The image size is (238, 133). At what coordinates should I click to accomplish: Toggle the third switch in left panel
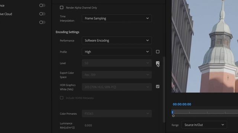click(x=42, y=22)
